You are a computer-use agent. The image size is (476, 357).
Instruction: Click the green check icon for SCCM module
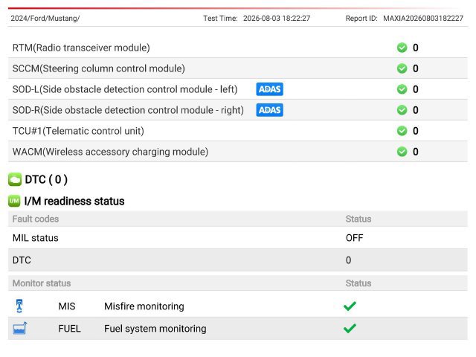402,68
